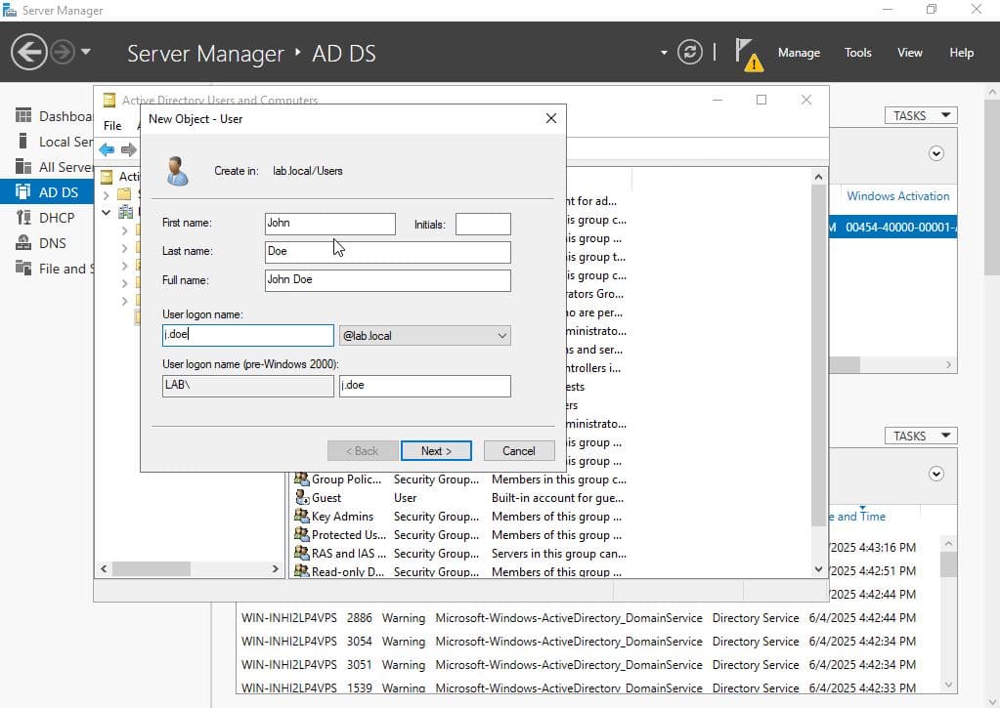
Task: Cancel the New Object dialog
Action: pyautogui.click(x=518, y=451)
